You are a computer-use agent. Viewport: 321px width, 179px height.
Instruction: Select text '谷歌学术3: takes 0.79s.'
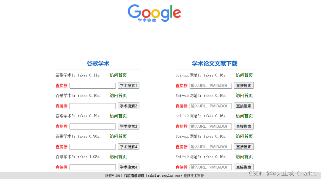78,116
